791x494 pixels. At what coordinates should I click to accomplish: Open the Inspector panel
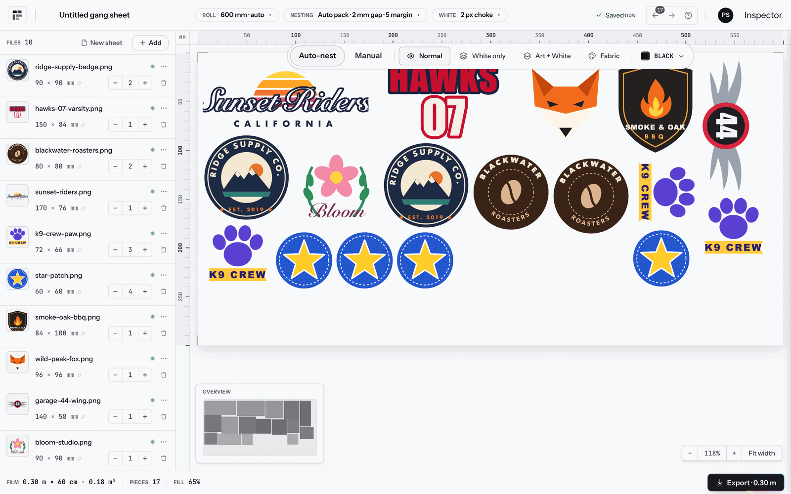[x=763, y=15]
